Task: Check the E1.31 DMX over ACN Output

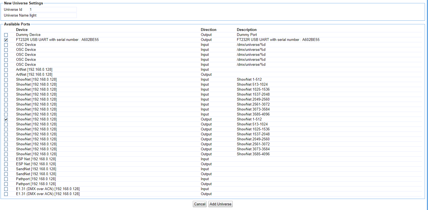Action: click(6, 194)
